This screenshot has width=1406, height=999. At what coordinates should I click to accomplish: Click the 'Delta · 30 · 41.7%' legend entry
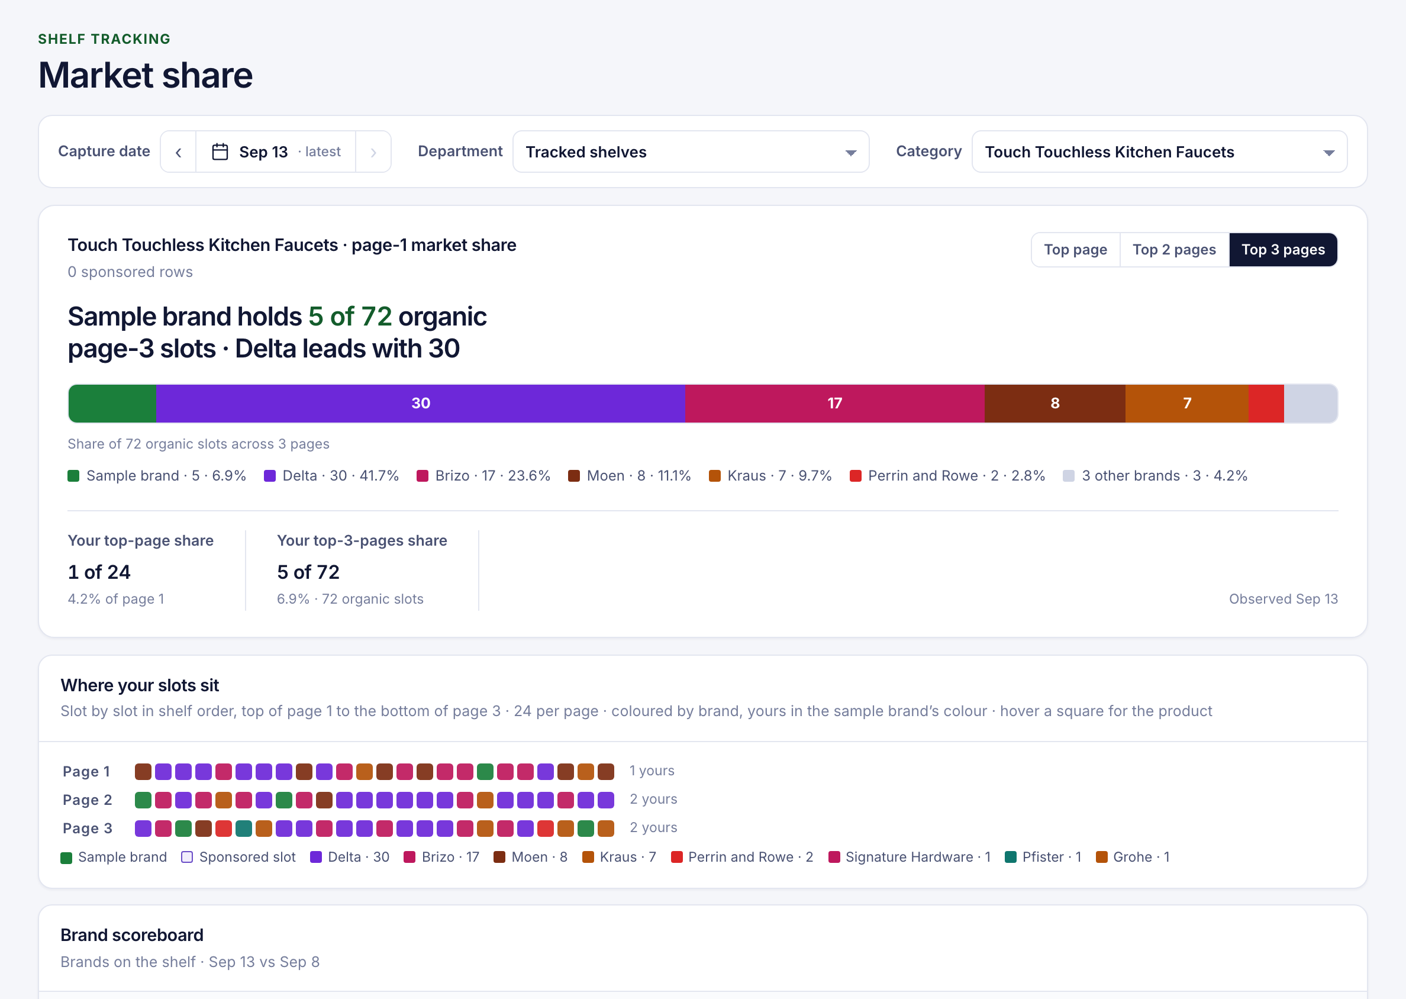pyautogui.click(x=331, y=475)
